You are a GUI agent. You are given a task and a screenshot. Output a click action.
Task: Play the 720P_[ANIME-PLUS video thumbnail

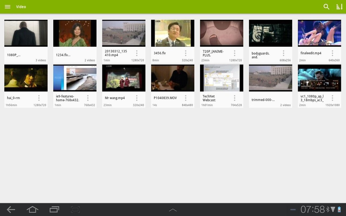(x=222, y=33)
